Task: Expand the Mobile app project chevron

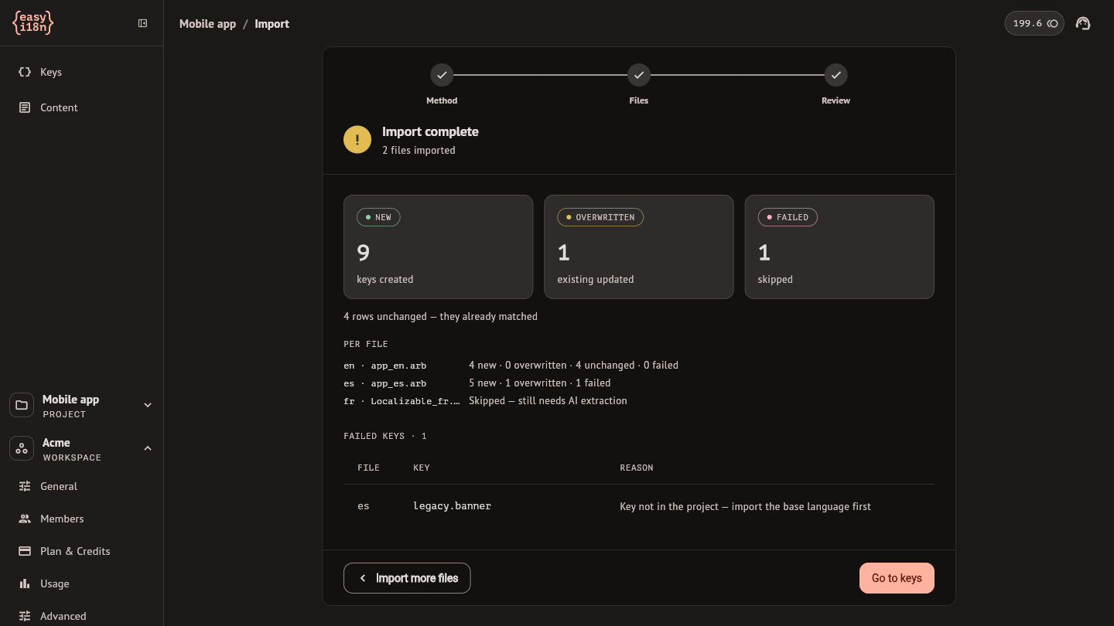Action: pos(148,405)
